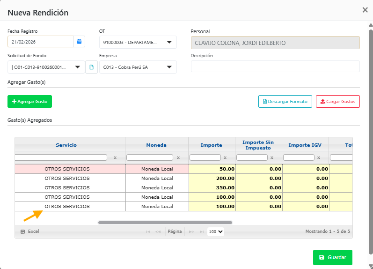Clear the Moneda column filter

click(178, 158)
